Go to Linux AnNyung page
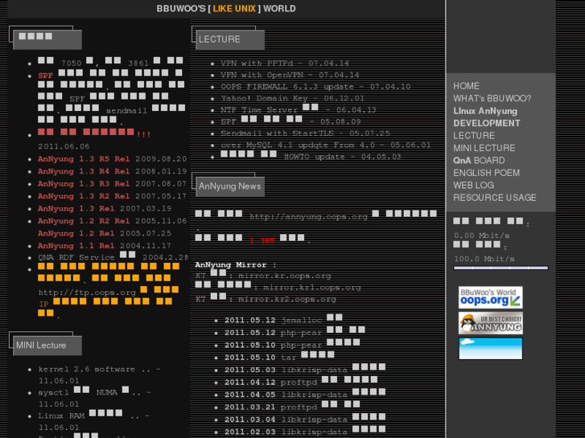The image size is (585, 438). click(x=484, y=111)
